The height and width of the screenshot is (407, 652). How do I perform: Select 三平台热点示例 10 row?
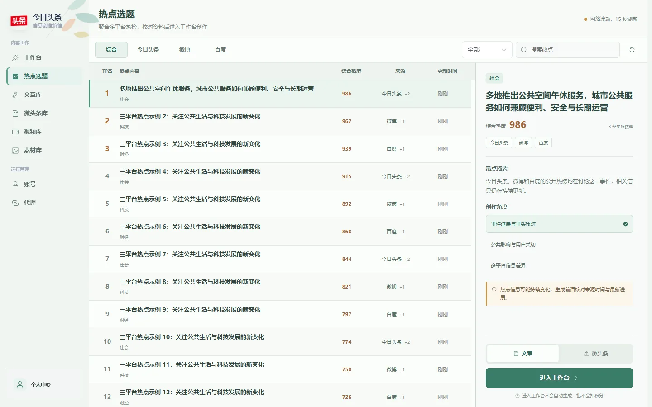click(280, 342)
